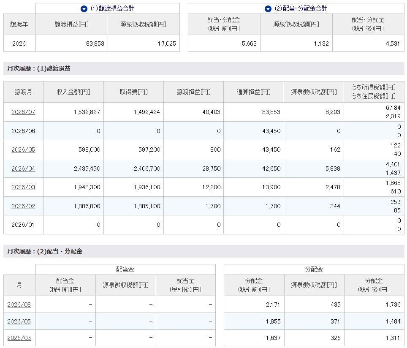Viewport: 407px width, 348px height.
Task: Select the 2026/05 after-tax distribution 1,484
Action: (393, 321)
